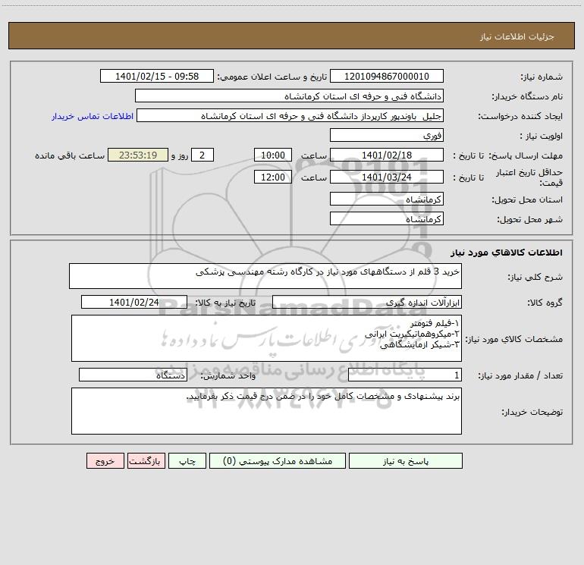Click the delivery province field کرمانشاه

387,199
